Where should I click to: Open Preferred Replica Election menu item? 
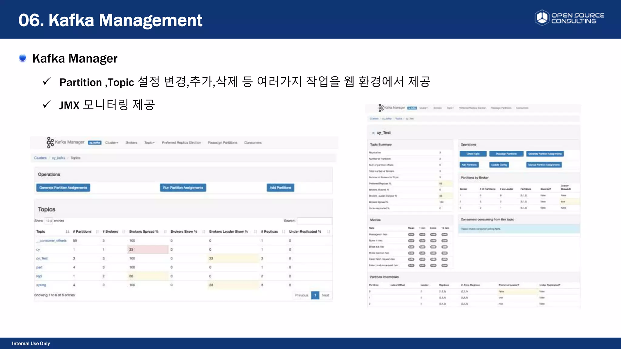181,143
